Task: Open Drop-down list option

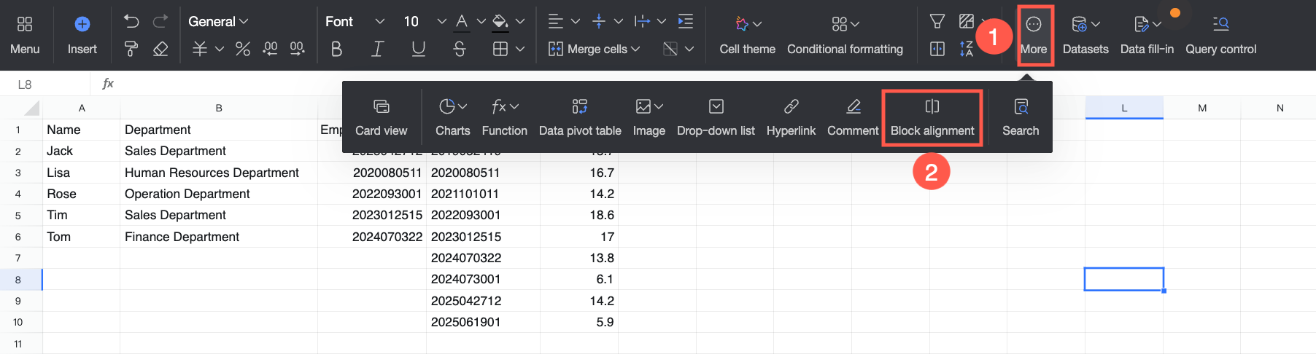Action: pos(716,117)
